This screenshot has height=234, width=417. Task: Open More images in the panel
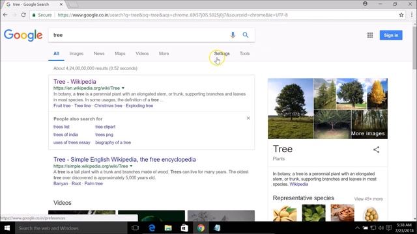pos(367,133)
